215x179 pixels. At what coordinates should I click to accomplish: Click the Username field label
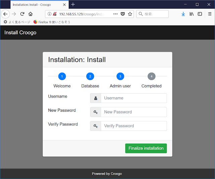click(x=57, y=97)
